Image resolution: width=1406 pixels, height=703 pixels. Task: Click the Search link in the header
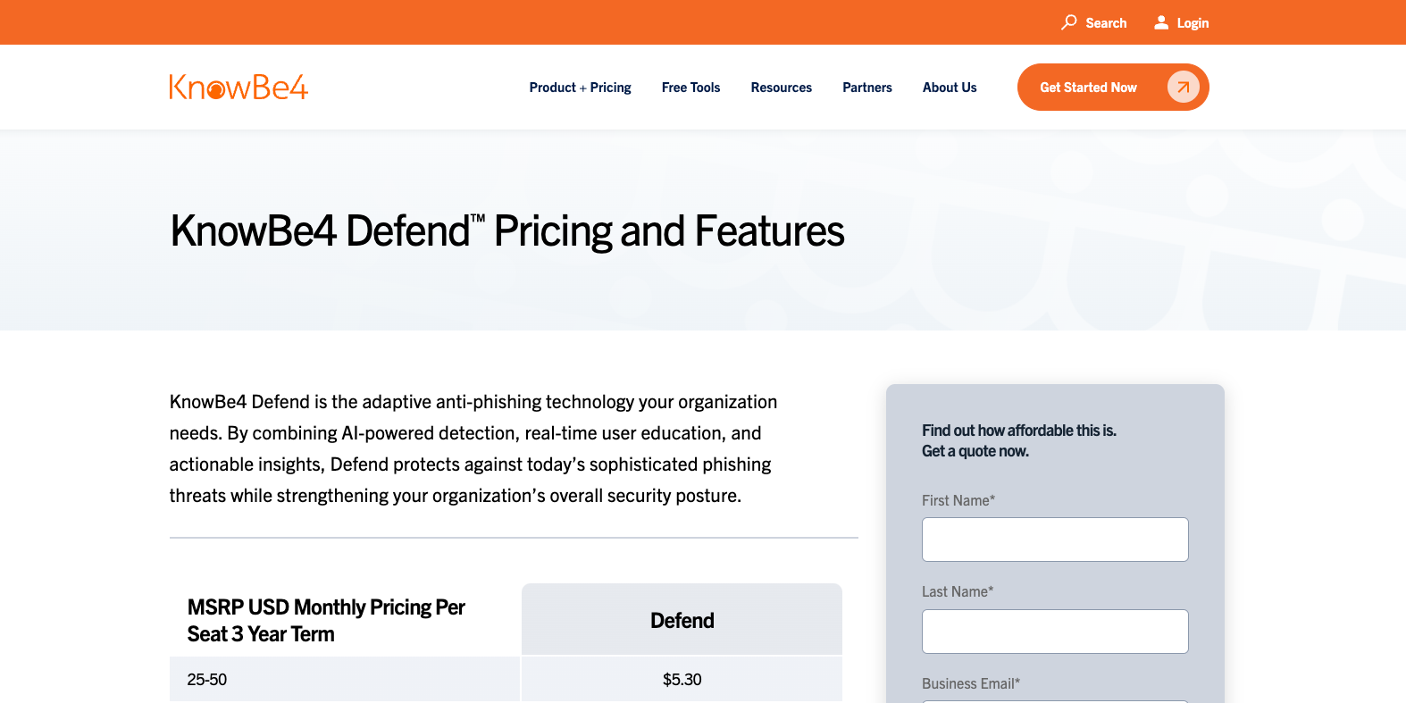point(1106,22)
